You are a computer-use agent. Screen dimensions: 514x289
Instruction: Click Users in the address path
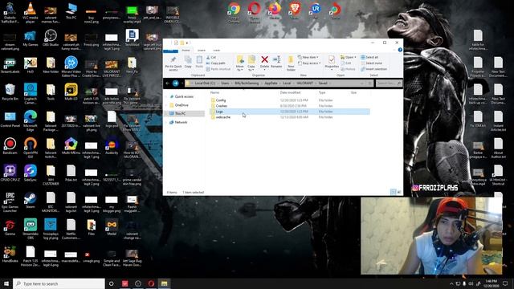click(x=225, y=83)
